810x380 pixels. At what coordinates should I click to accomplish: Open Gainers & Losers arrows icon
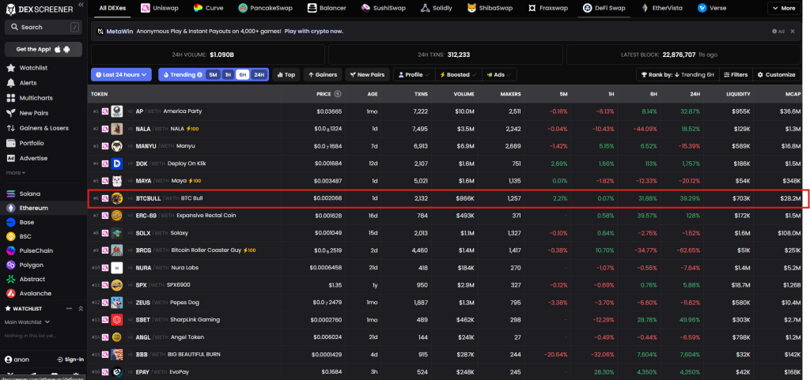[x=10, y=128]
